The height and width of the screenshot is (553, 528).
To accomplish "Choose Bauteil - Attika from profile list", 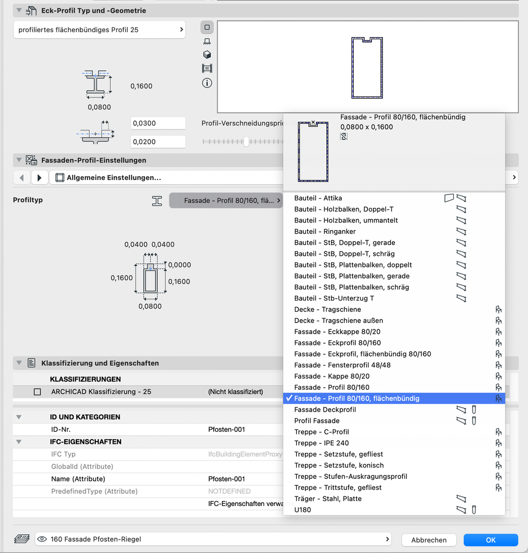I will (x=394, y=198).
